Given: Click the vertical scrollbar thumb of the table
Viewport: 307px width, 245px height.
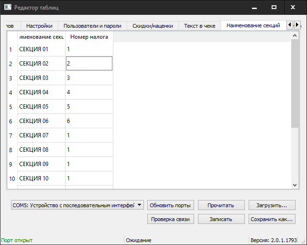Looking at the screenshot, I should [295, 83].
